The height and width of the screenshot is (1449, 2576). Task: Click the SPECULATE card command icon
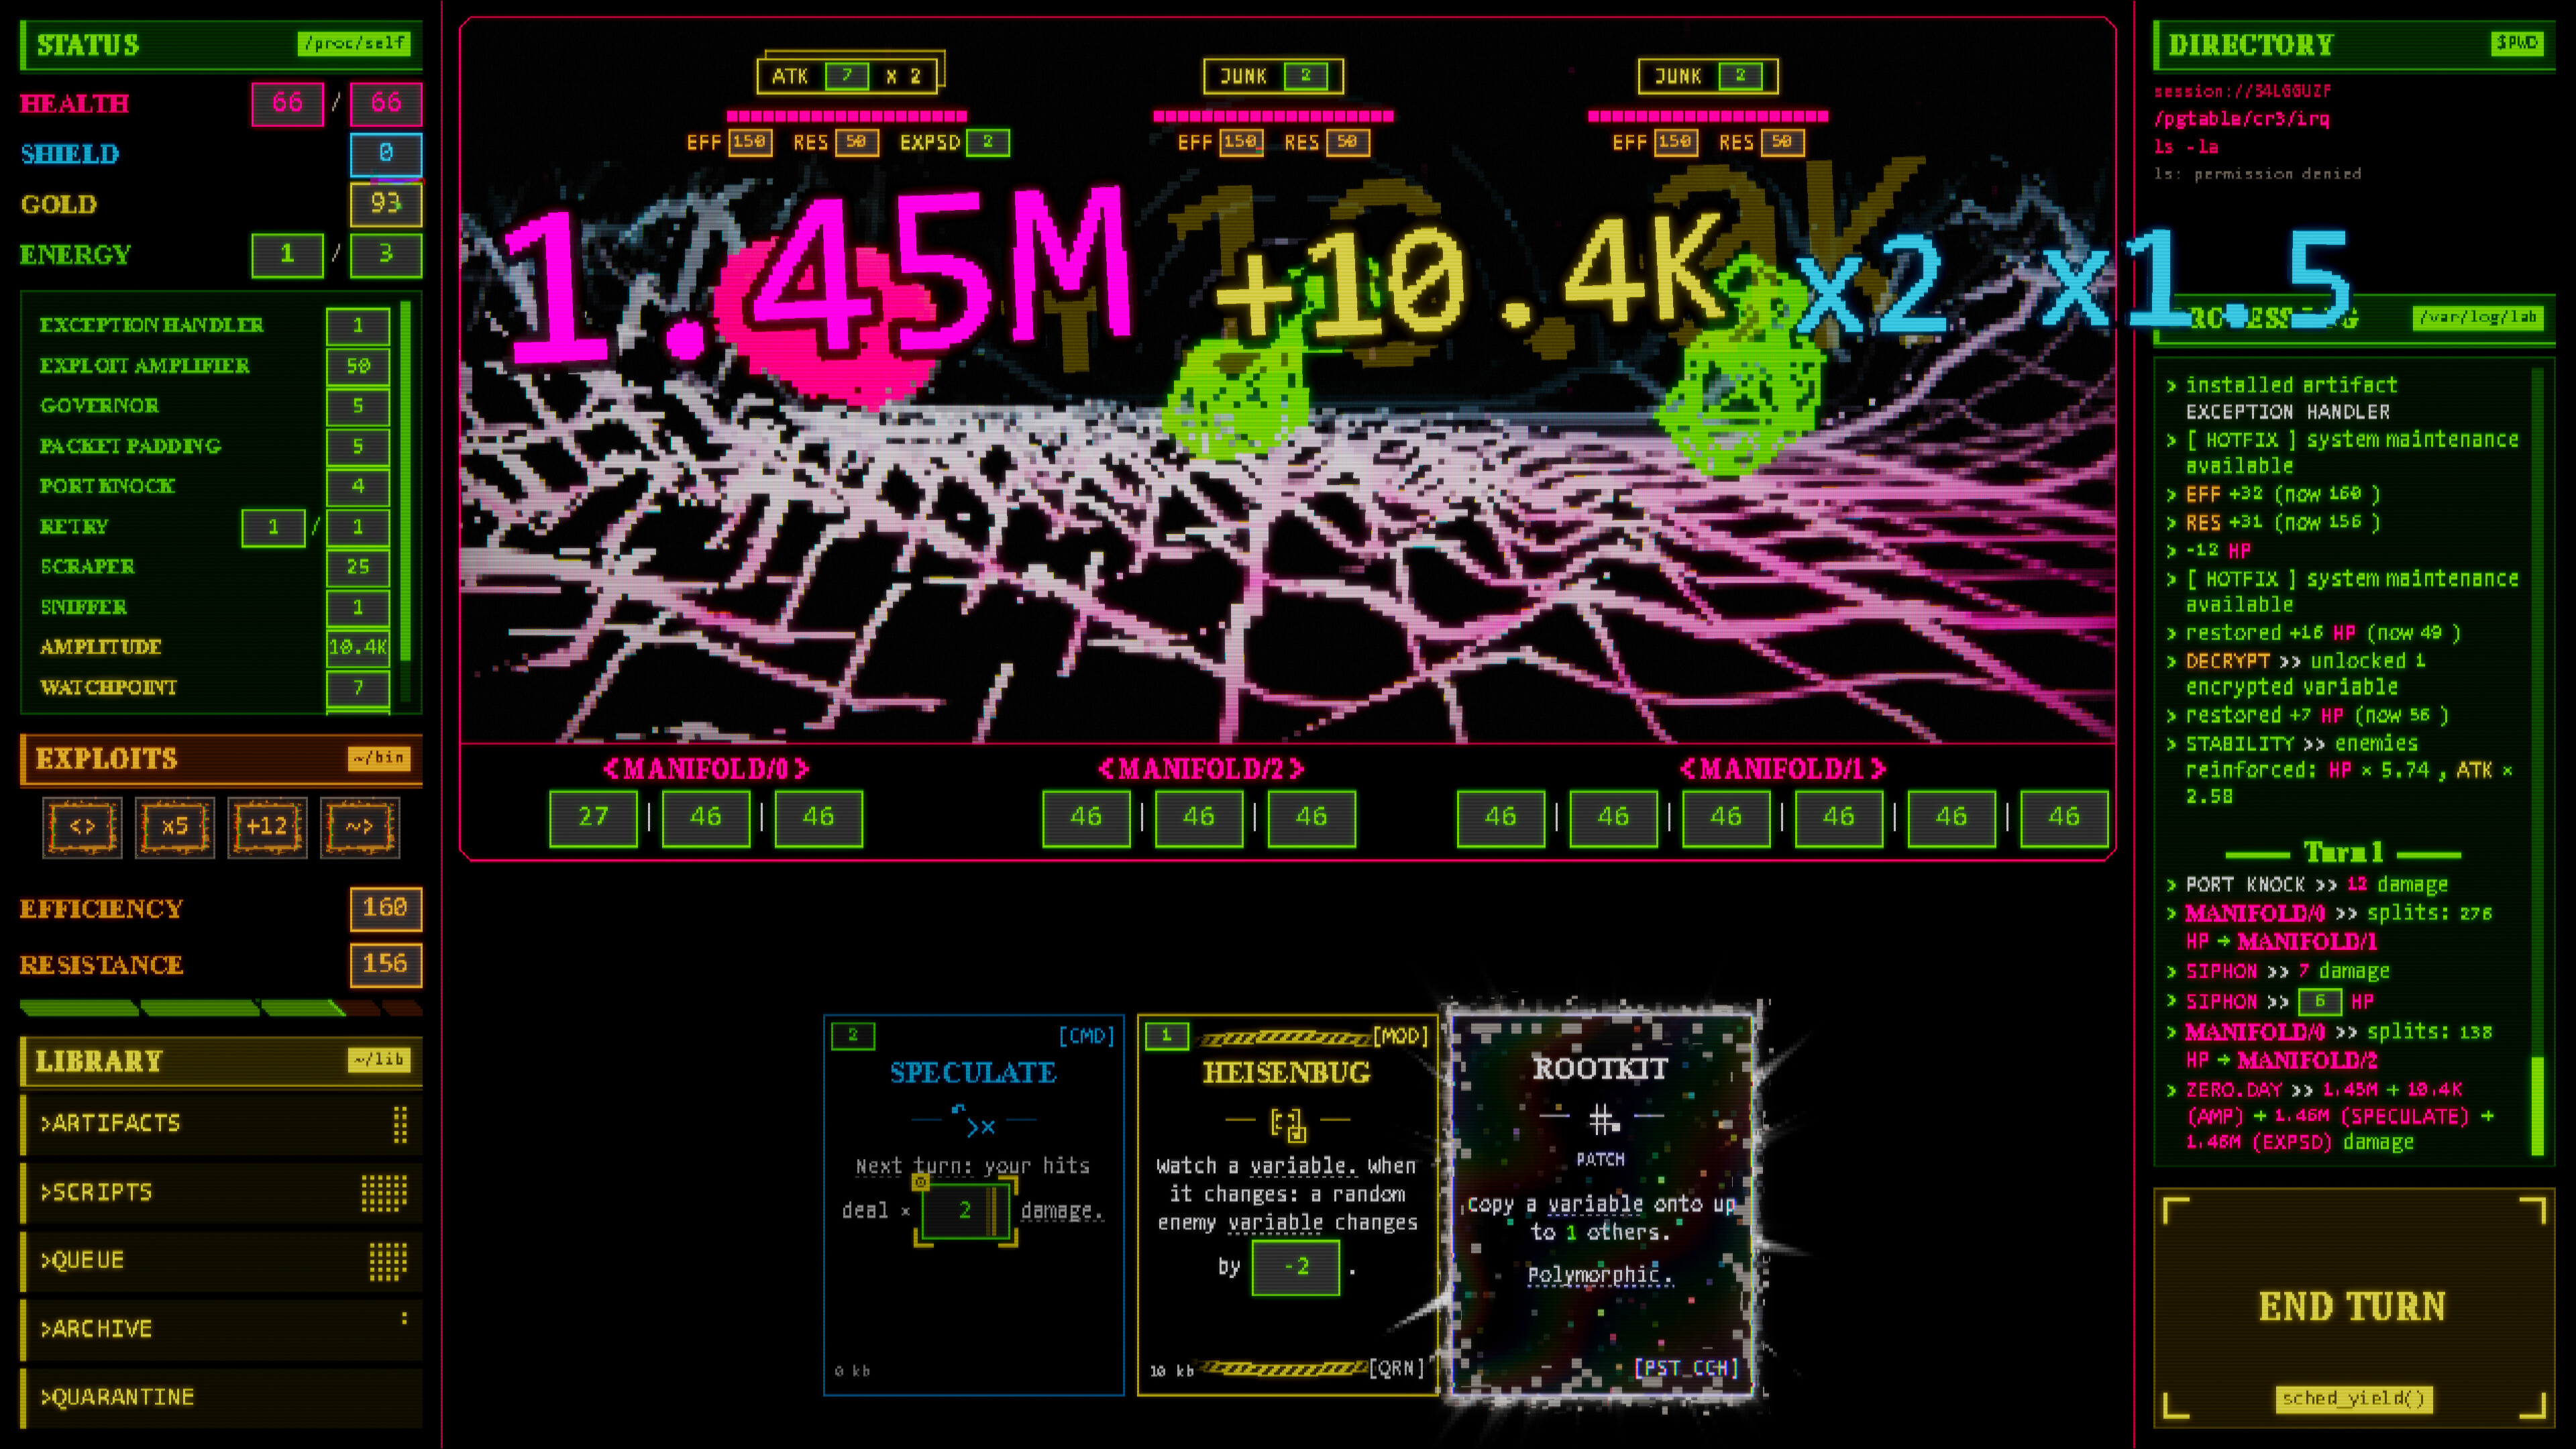pyautogui.click(x=973, y=1122)
